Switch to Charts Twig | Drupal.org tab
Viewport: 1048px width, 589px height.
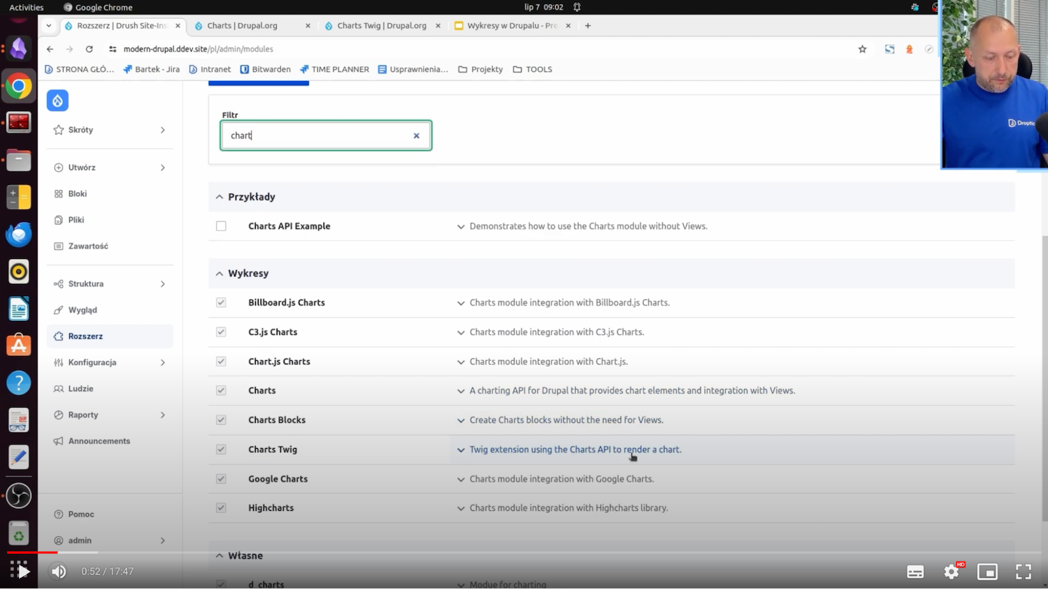pyautogui.click(x=381, y=25)
